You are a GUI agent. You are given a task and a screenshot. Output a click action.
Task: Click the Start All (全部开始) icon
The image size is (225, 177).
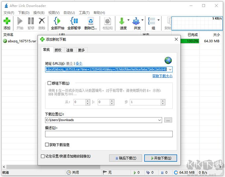point(57,21)
